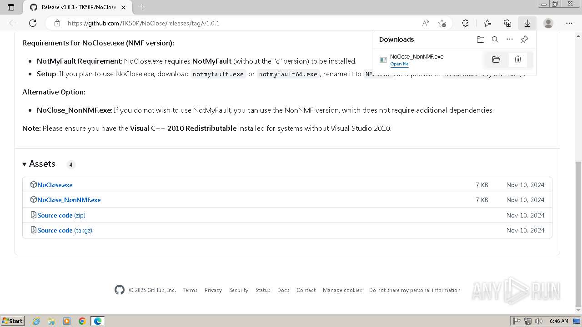
Task: Delete the NoClose_NonNMF.exe download
Action: point(518,59)
